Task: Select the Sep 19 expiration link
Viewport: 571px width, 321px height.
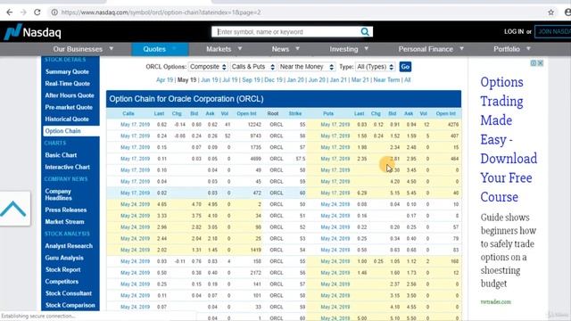Action: [251, 79]
